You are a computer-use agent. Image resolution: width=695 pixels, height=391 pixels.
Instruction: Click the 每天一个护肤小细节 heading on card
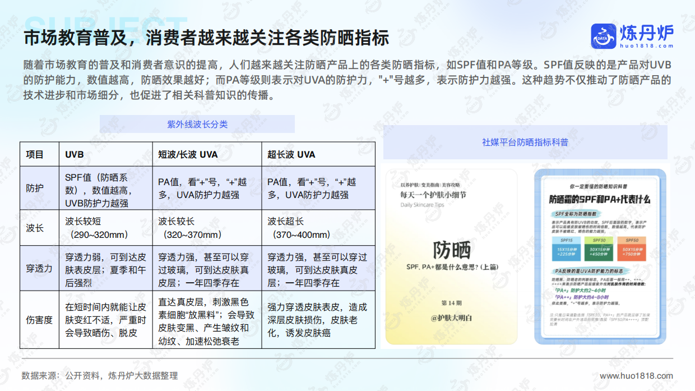[433, 195]
